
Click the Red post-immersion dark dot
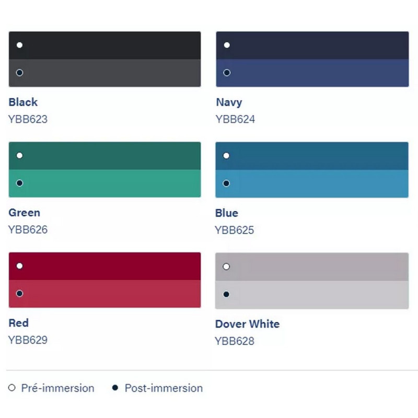coord(19,294)
